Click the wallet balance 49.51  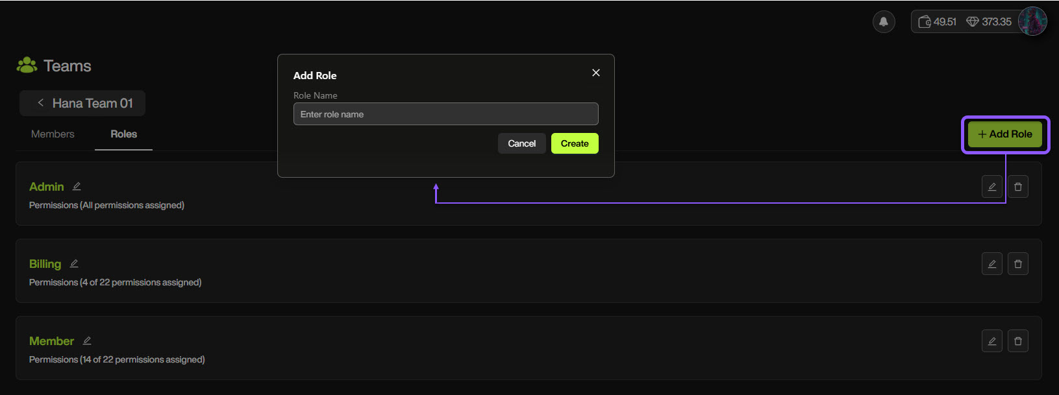937,22
